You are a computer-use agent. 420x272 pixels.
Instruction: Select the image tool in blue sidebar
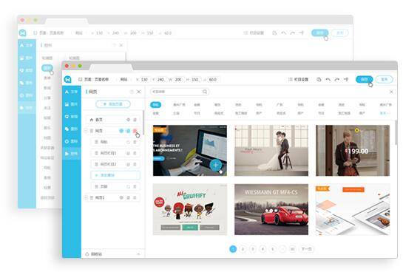71,104
